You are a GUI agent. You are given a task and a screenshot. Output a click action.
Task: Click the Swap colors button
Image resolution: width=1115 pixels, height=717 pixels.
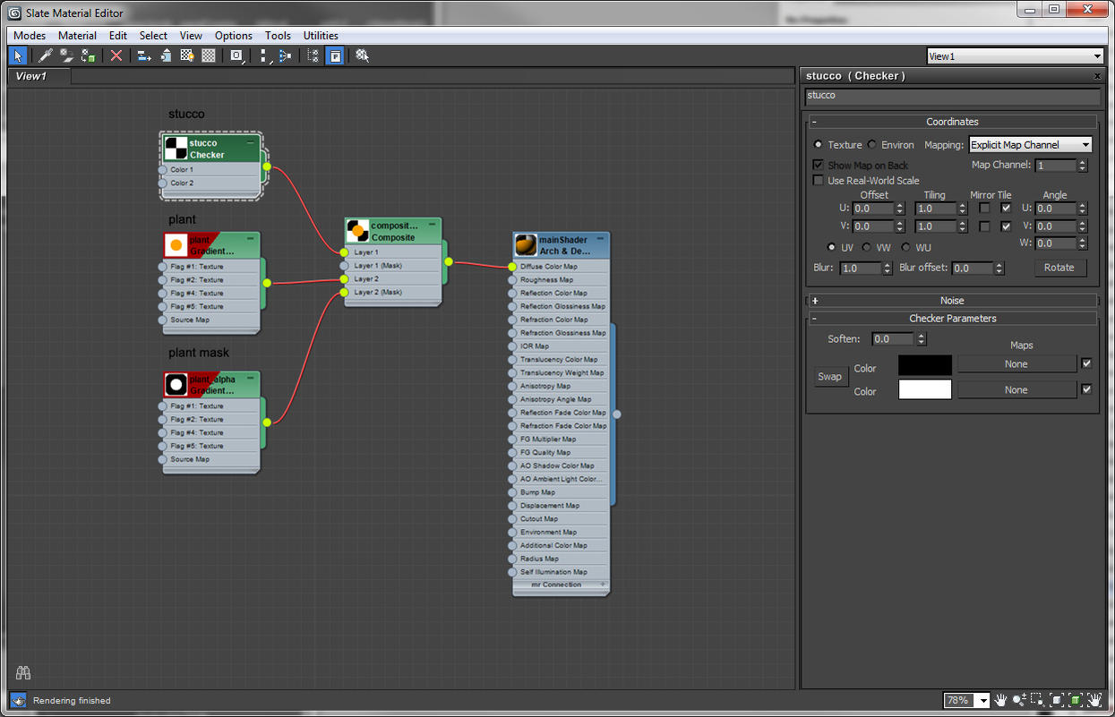[830, 377]
